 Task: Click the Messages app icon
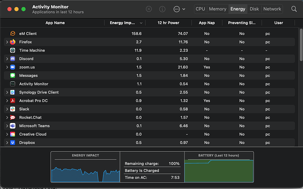(x=13, y=75)
